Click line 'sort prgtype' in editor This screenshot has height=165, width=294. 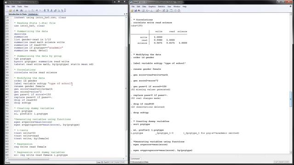(23, 111)
